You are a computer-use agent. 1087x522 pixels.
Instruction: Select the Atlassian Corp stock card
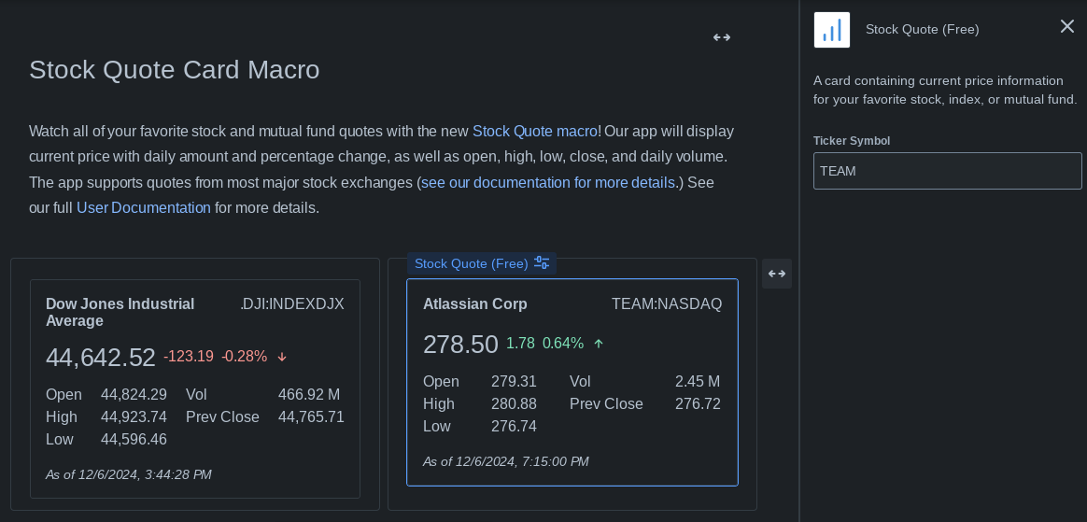572,382
